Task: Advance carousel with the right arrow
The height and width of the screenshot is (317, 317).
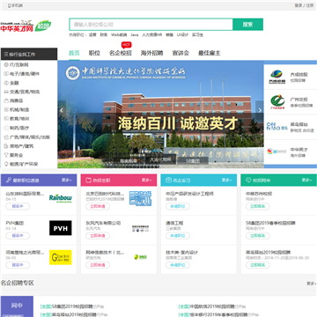Action: [260, 110]
